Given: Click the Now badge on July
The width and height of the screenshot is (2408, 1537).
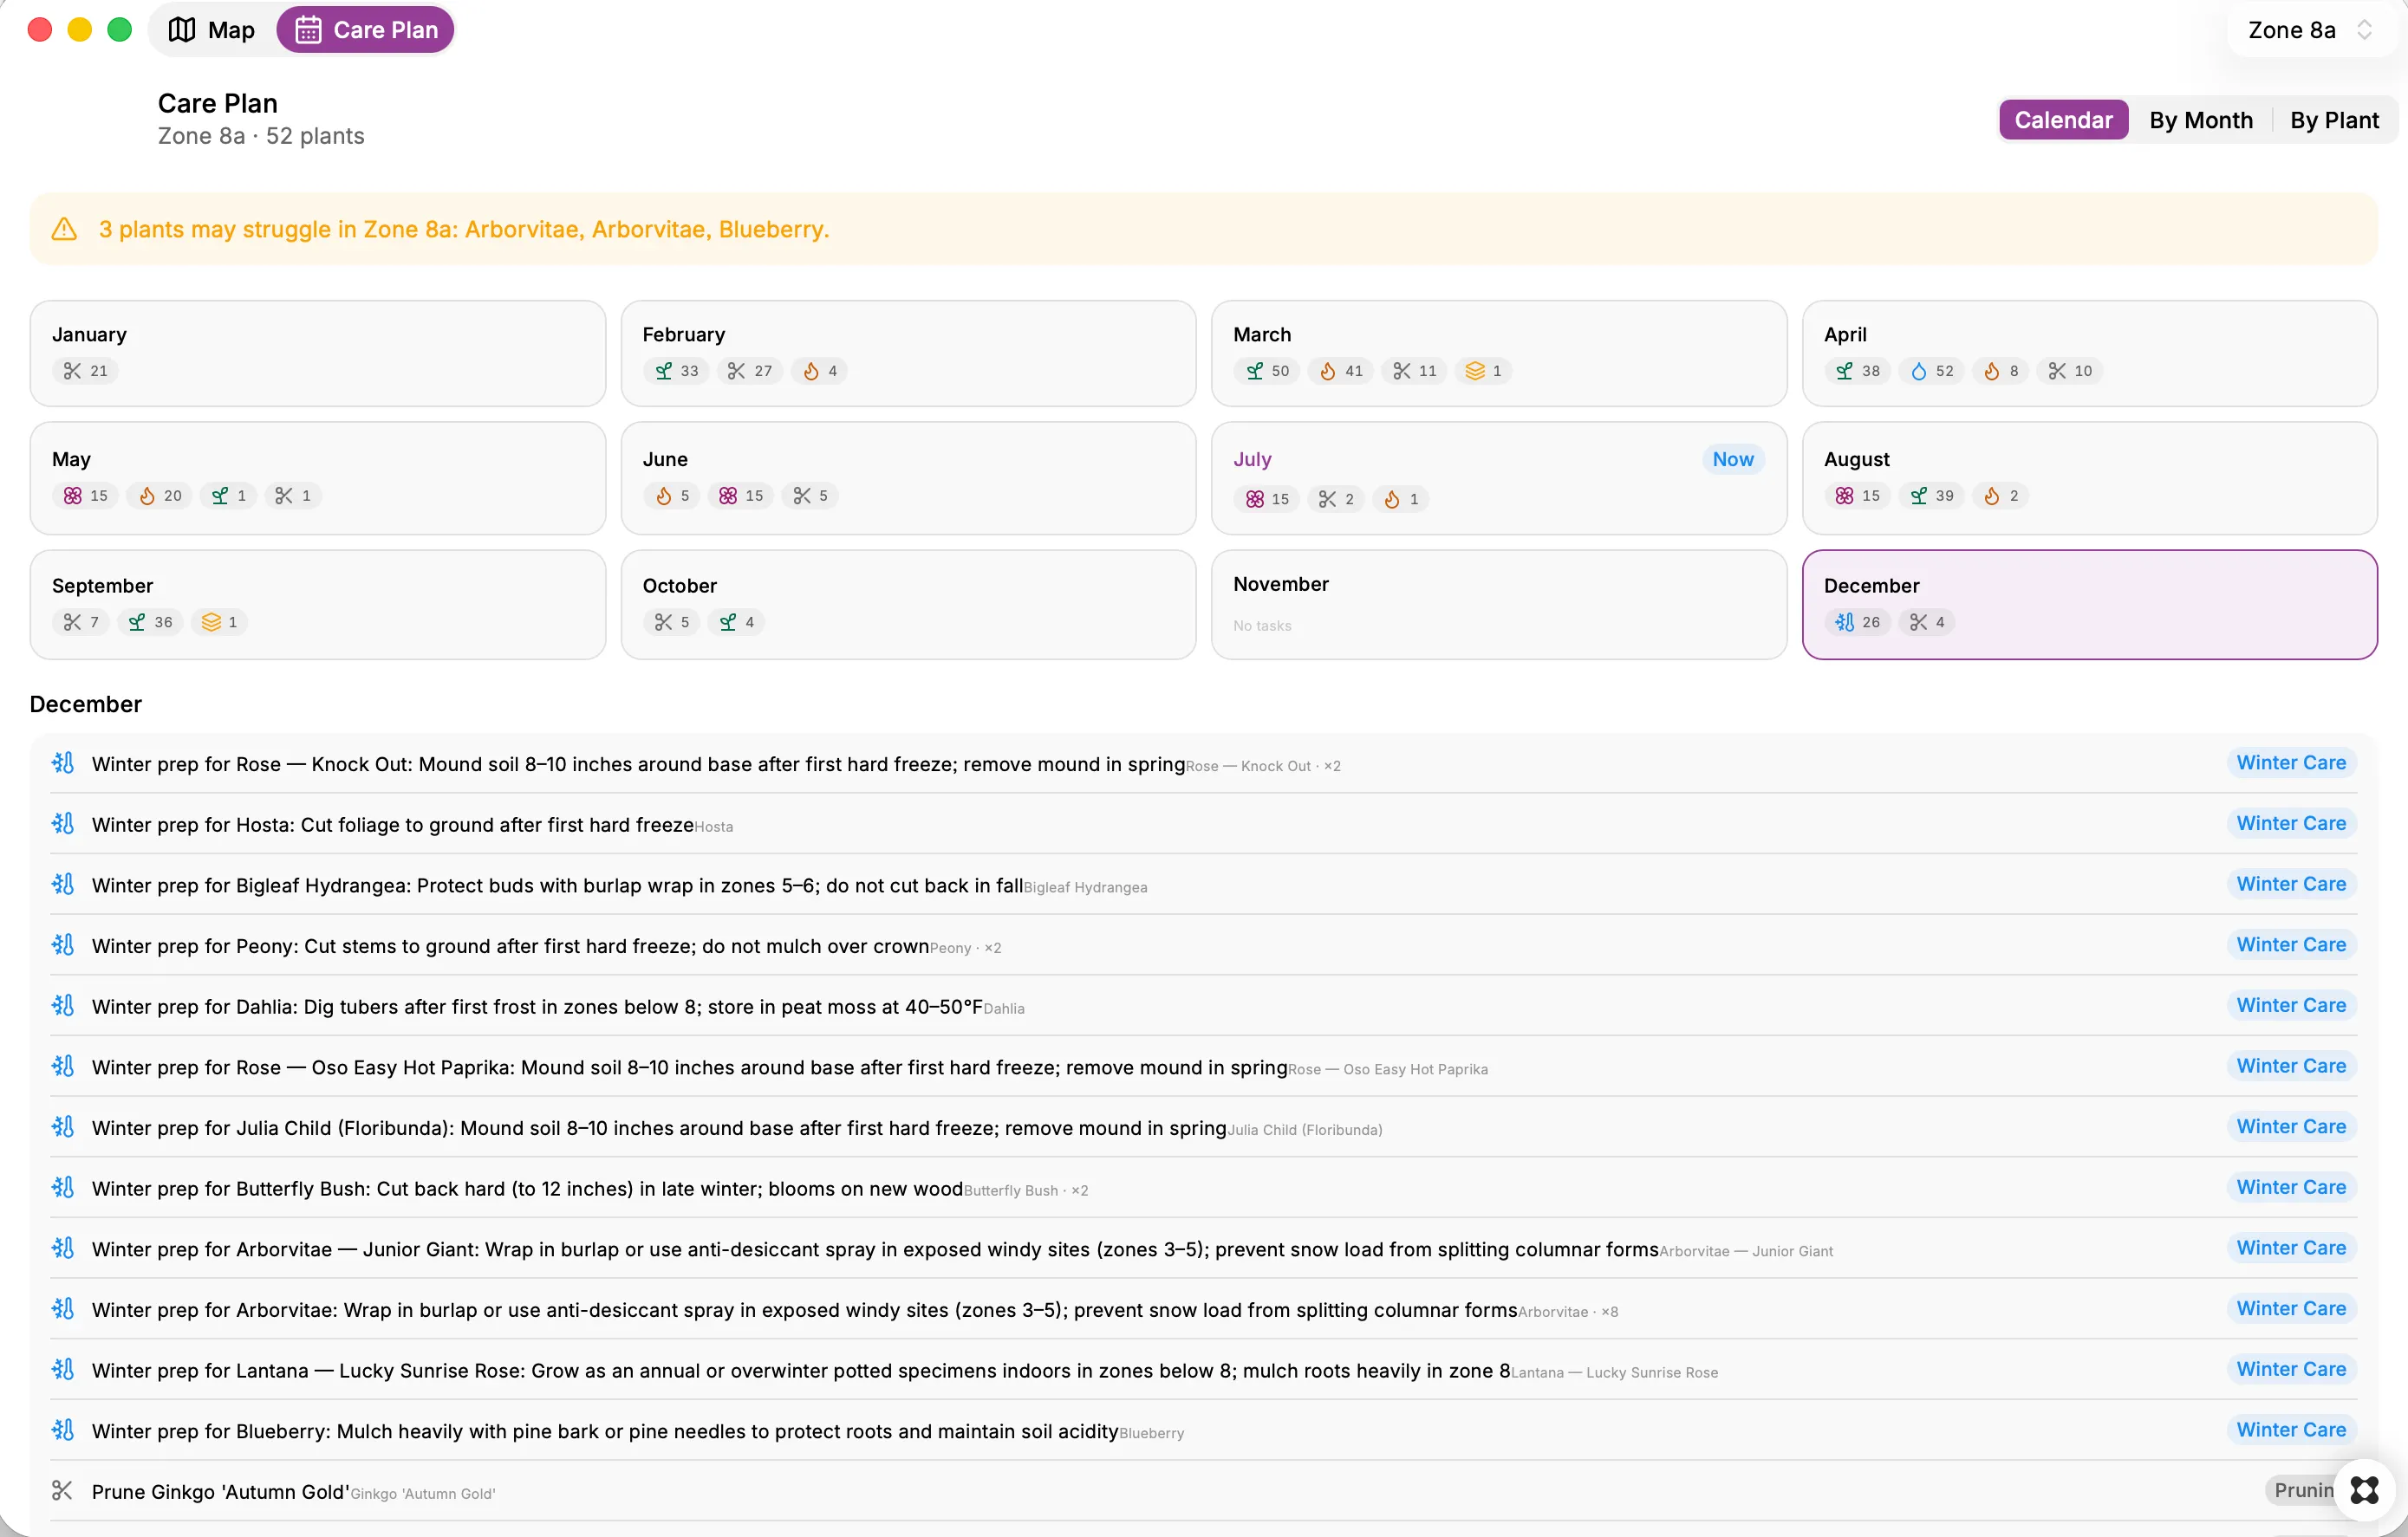Looking at the screenshot, I should (1732, 458).
